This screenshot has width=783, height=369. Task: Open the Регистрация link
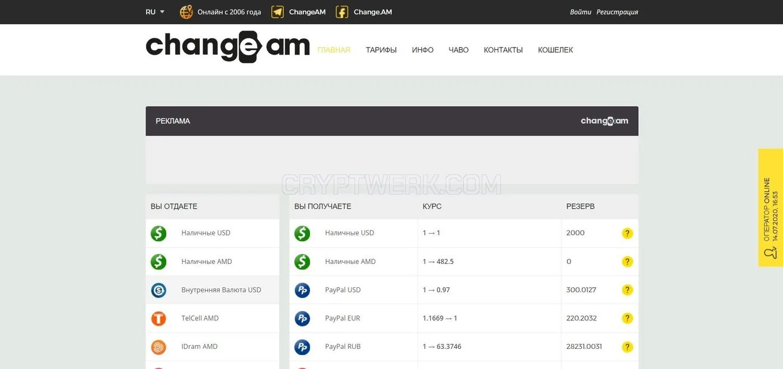pyautogui.click(x=617, y=12)
